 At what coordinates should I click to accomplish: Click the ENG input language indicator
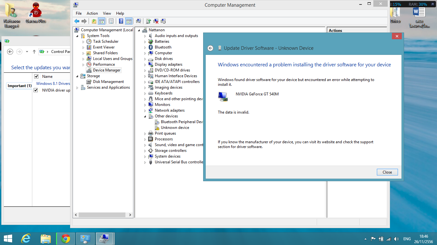pyautogui.click(x=407, y=239)
